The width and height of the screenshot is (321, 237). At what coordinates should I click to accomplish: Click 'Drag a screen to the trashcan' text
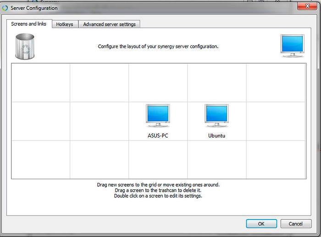158,190
